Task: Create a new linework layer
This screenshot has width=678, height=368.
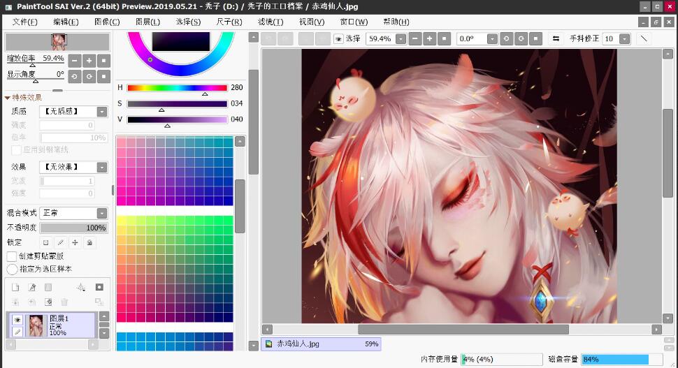Action: click(x=32, y=287)
